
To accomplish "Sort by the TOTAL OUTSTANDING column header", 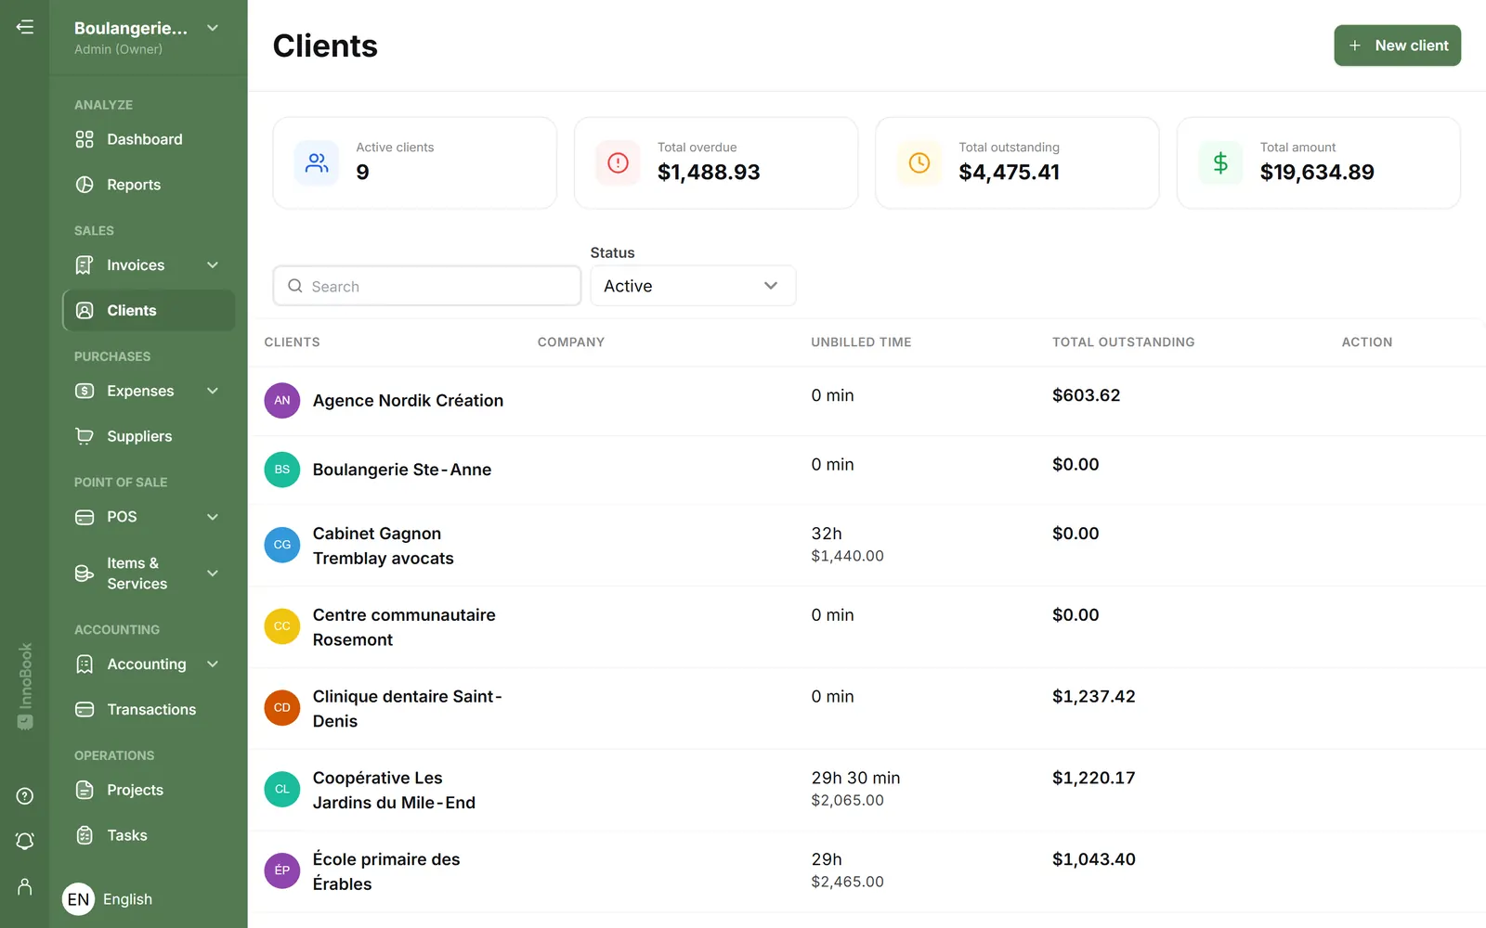I will tap(1124, 342).
